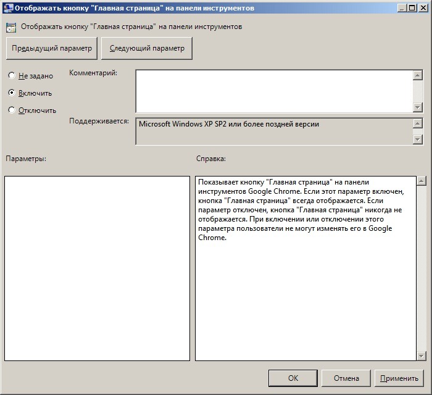Click the "Отмена" button
The image size is (432, 395).
[346, 378]
